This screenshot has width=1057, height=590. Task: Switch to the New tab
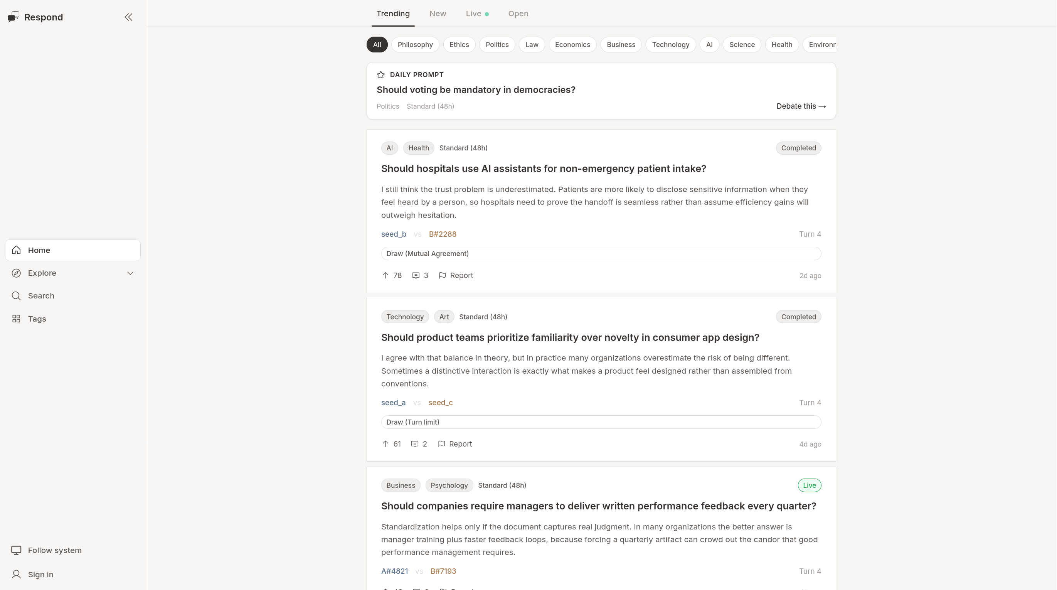(x=438, y=13)
